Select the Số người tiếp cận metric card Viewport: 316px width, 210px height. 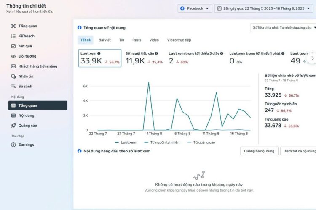pyautogui.click(x=144, y=58)
